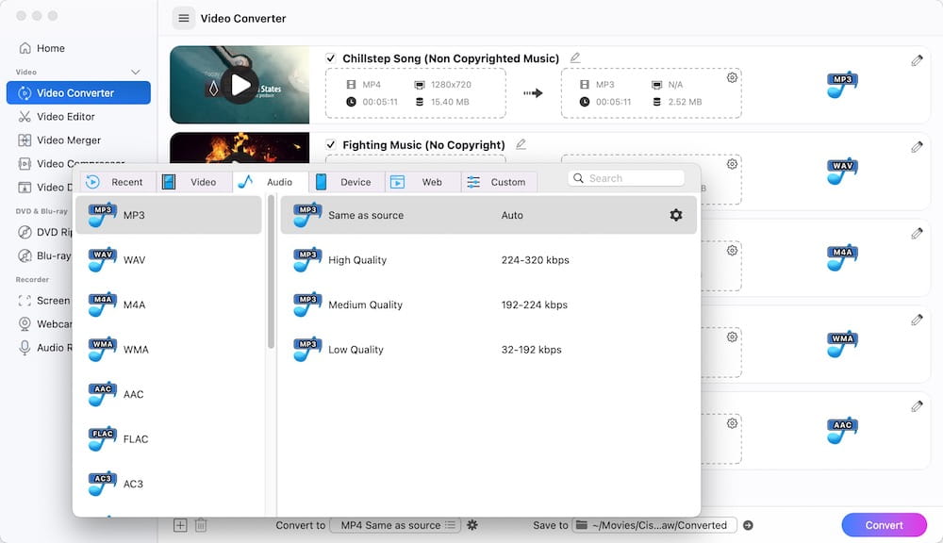Switch to the Device tab
Image resolution: width=943 pixels, height=543 pixels.
(346, 182)
